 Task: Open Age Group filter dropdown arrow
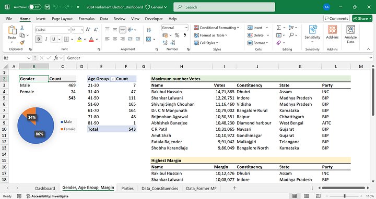(112, 79)
